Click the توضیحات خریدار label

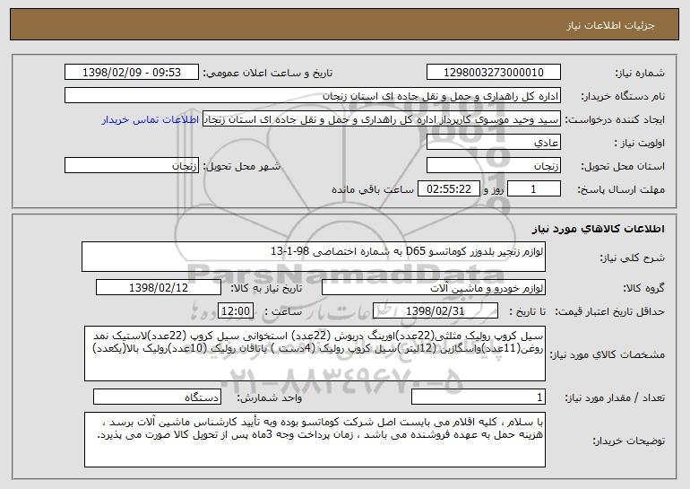(x=628, y=441)
